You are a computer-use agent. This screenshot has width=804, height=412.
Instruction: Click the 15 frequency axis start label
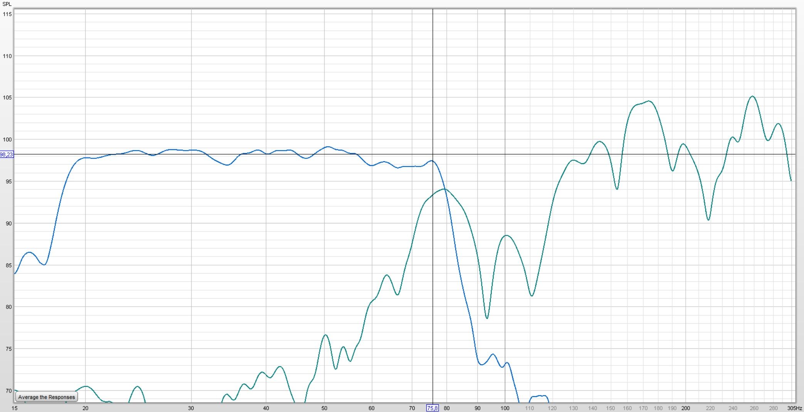(x=15, y=408)
